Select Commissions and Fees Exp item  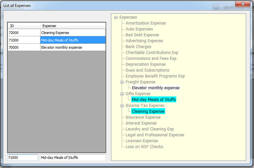coord(151,59)
